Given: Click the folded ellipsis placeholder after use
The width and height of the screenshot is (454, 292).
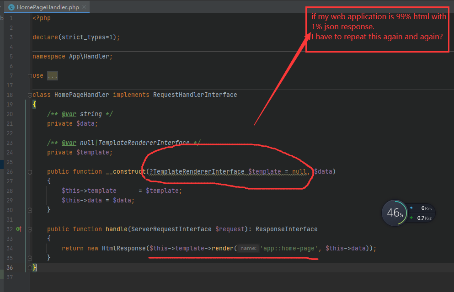Looking at the screenshot, I should (x=53, y=75).
